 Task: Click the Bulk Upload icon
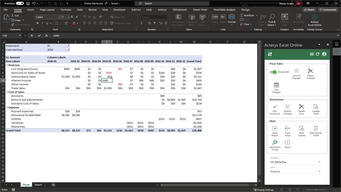point(302,129)
